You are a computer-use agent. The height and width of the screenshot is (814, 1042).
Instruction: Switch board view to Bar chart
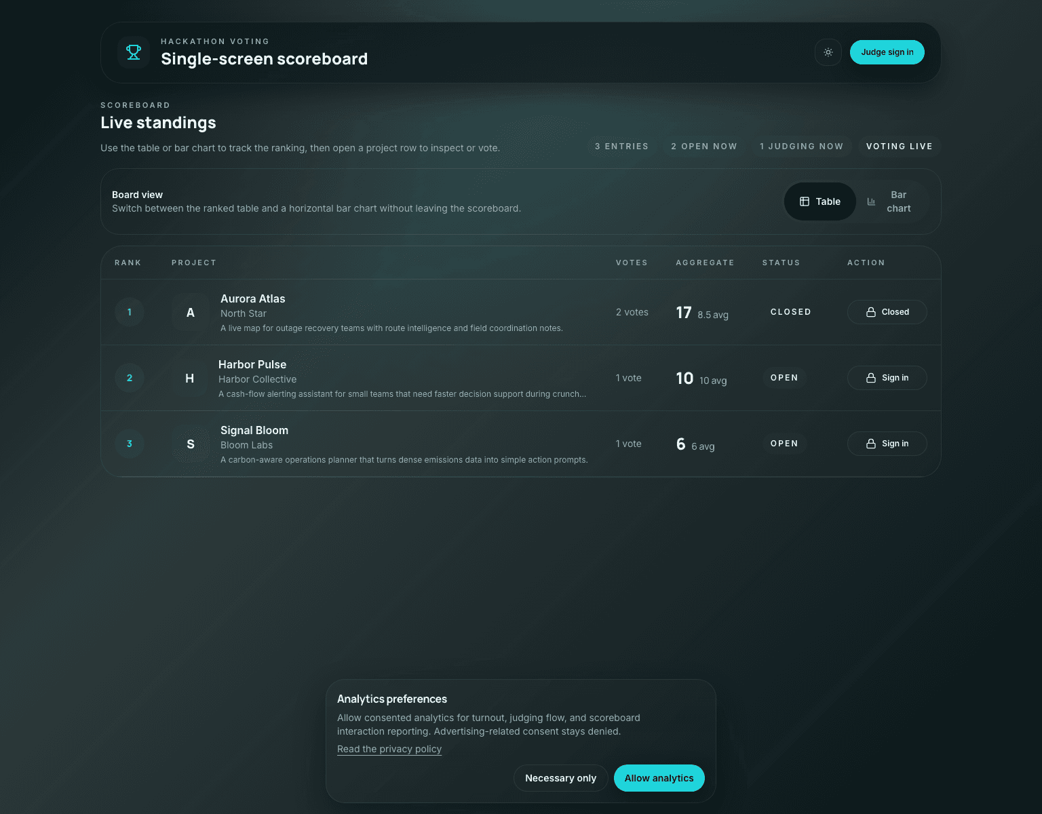[895, 201]
